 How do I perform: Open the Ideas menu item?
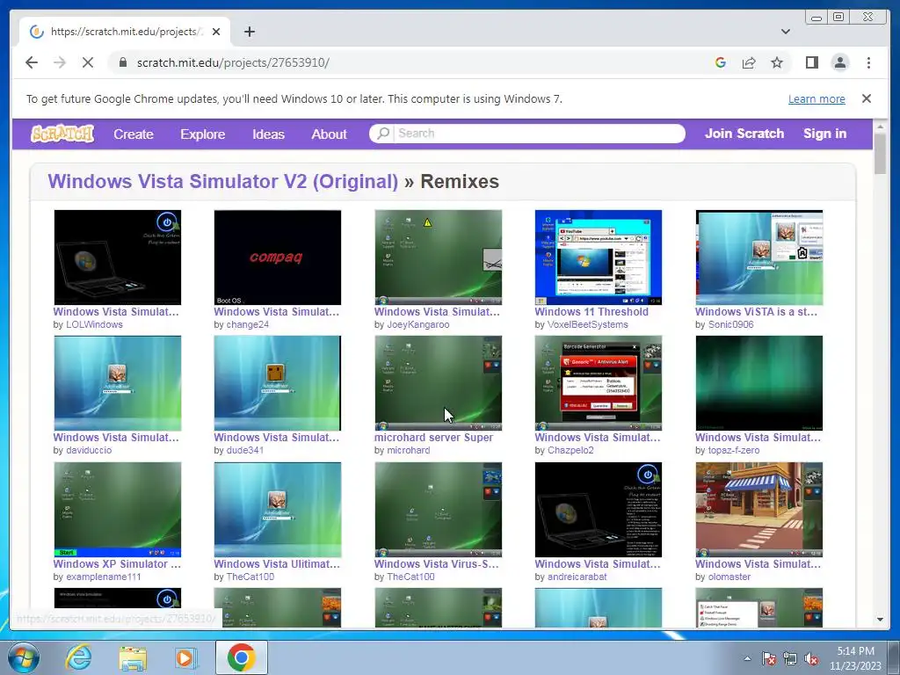click(x=268, y=134)
